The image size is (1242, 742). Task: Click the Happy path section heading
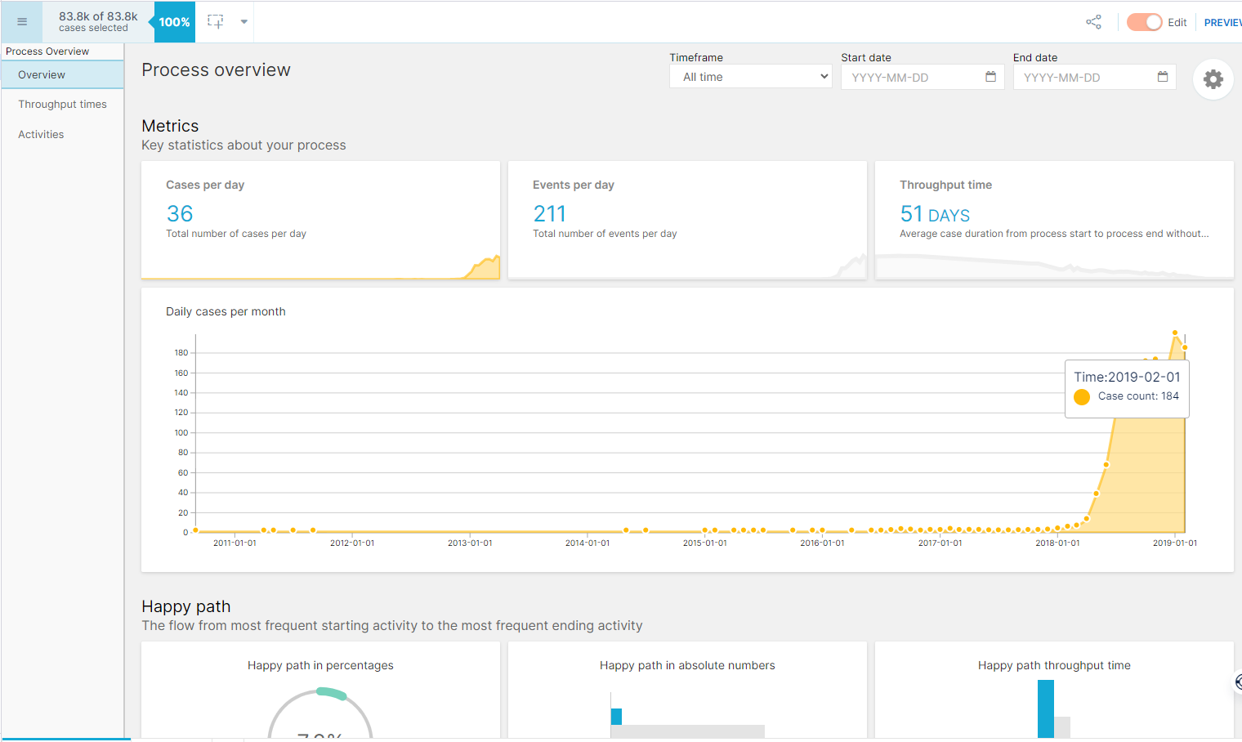pos(186,606)
